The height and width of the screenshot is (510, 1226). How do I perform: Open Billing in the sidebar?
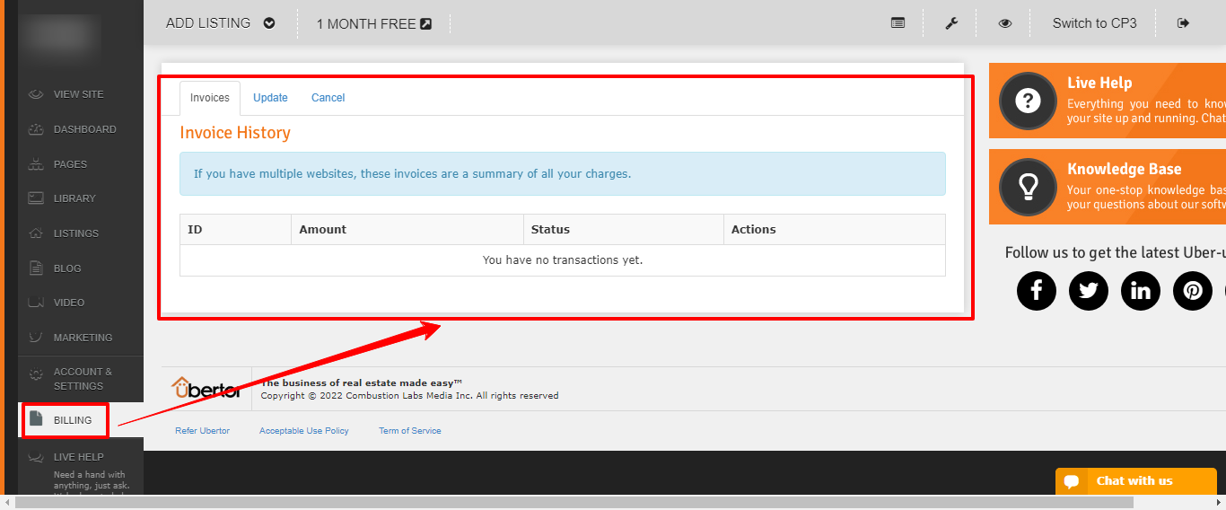point(72,420)
